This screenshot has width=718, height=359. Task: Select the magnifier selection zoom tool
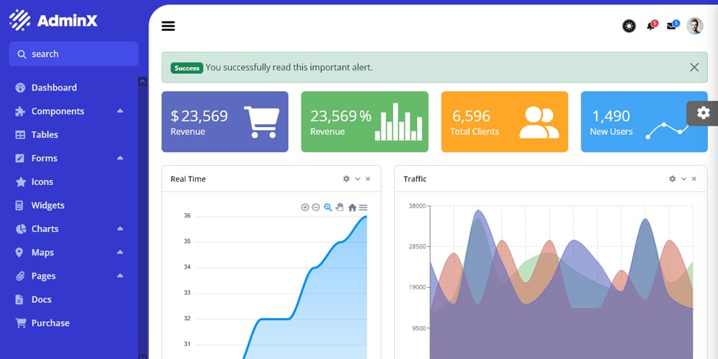click(328, 208)
